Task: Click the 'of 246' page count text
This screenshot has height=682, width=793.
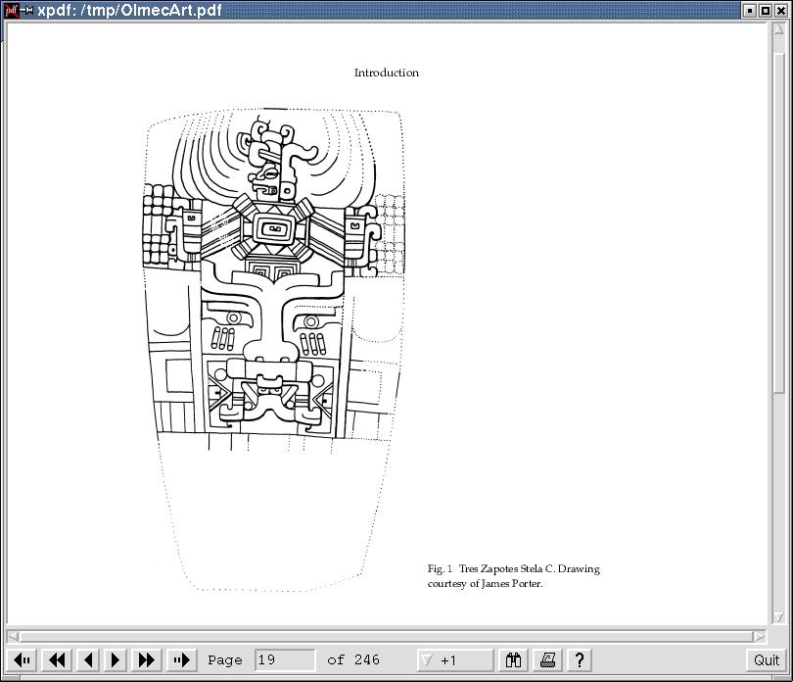Action: tap(353, 659)
